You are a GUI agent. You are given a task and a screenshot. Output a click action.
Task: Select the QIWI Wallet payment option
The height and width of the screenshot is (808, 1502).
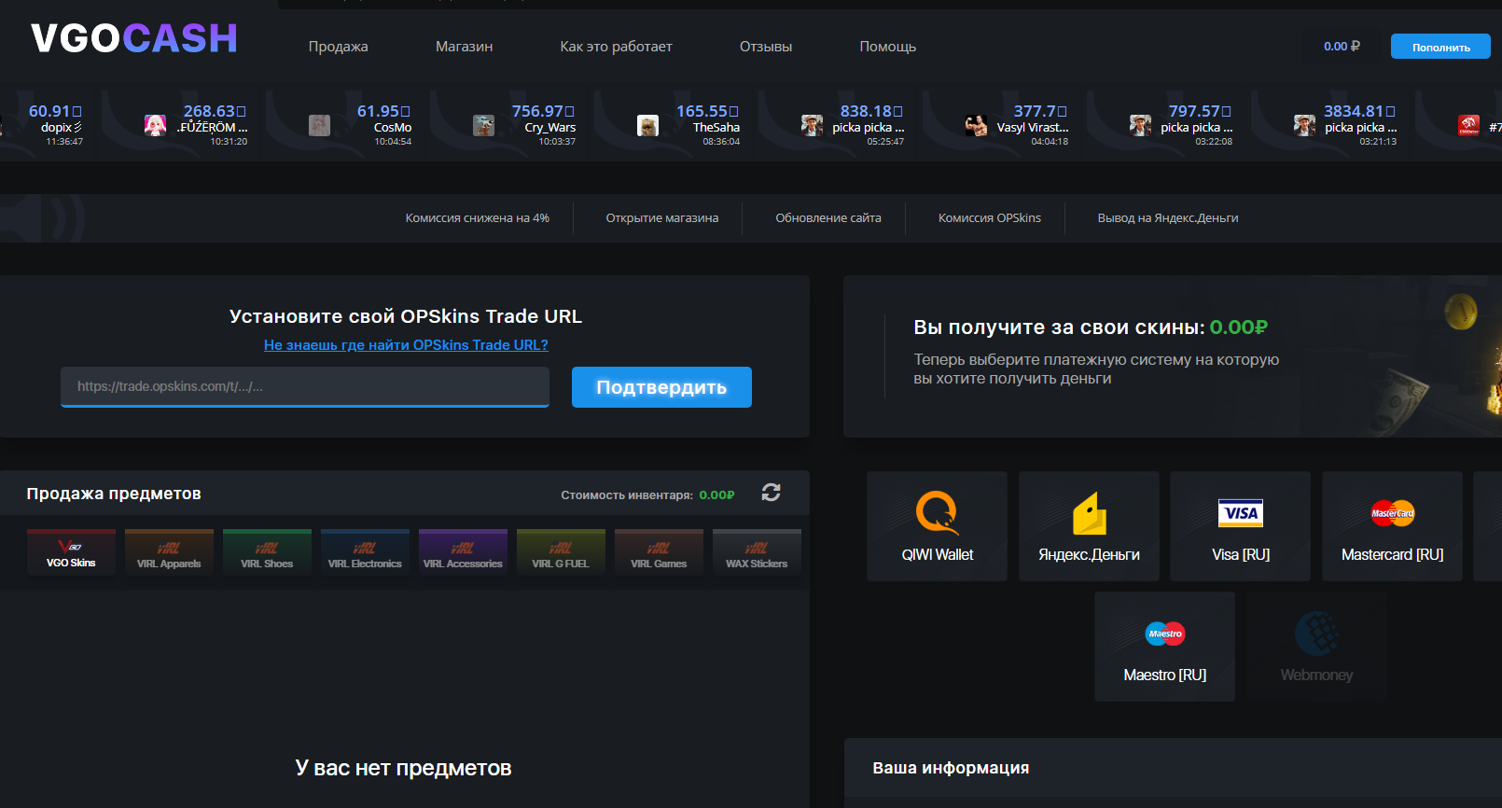click(938, 526)
